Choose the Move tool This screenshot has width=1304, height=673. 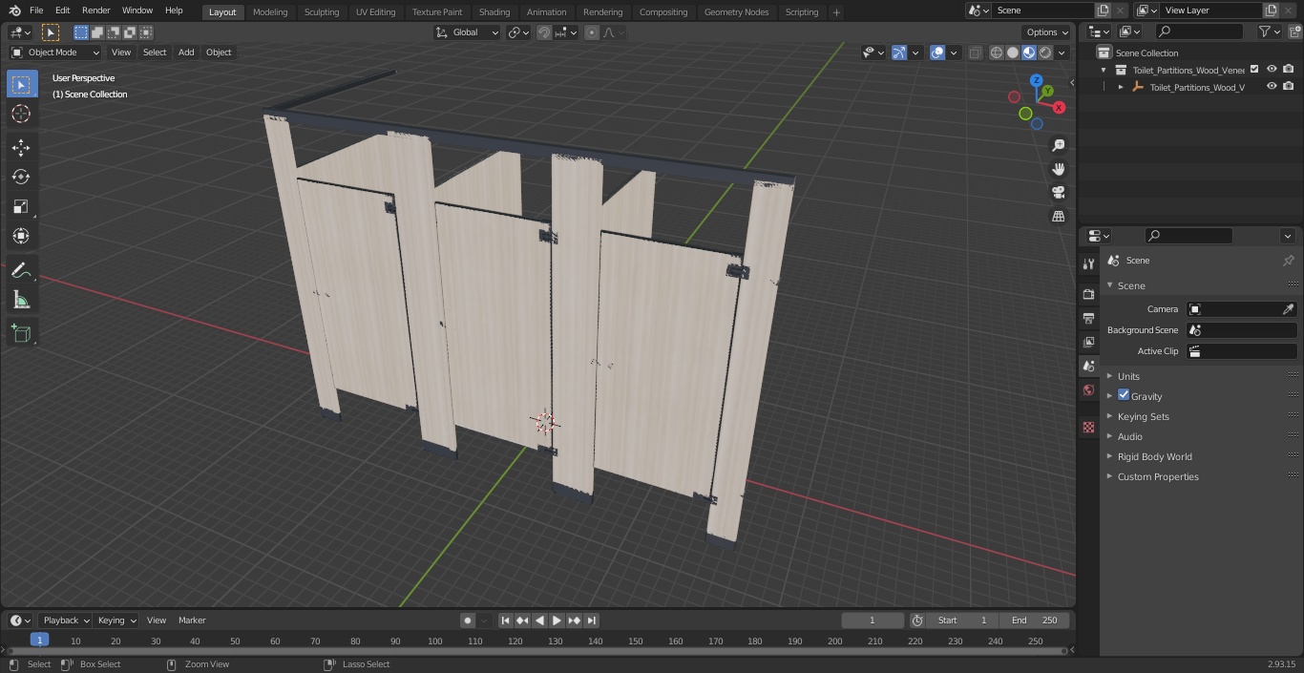21,147
